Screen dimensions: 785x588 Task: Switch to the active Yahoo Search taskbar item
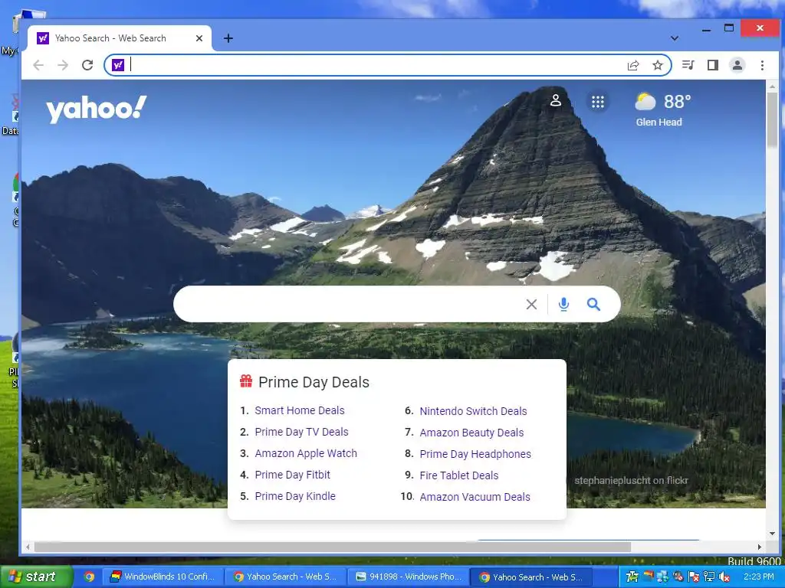point(532,577)
